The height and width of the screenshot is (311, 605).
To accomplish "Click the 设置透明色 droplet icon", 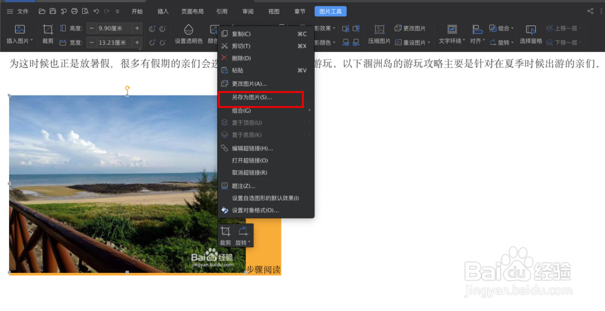I will (x=188, y=30).
